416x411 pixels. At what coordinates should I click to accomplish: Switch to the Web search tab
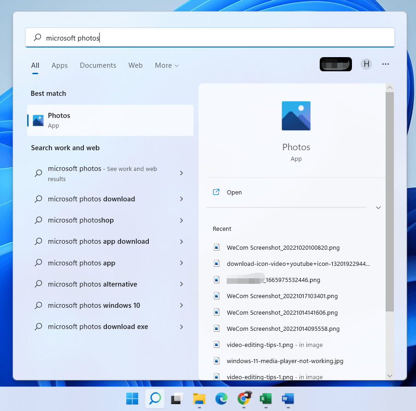pos(135,65)
